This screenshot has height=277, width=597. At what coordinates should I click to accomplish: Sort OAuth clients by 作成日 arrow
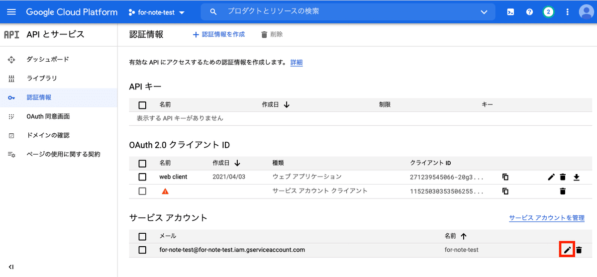[237, 163]
